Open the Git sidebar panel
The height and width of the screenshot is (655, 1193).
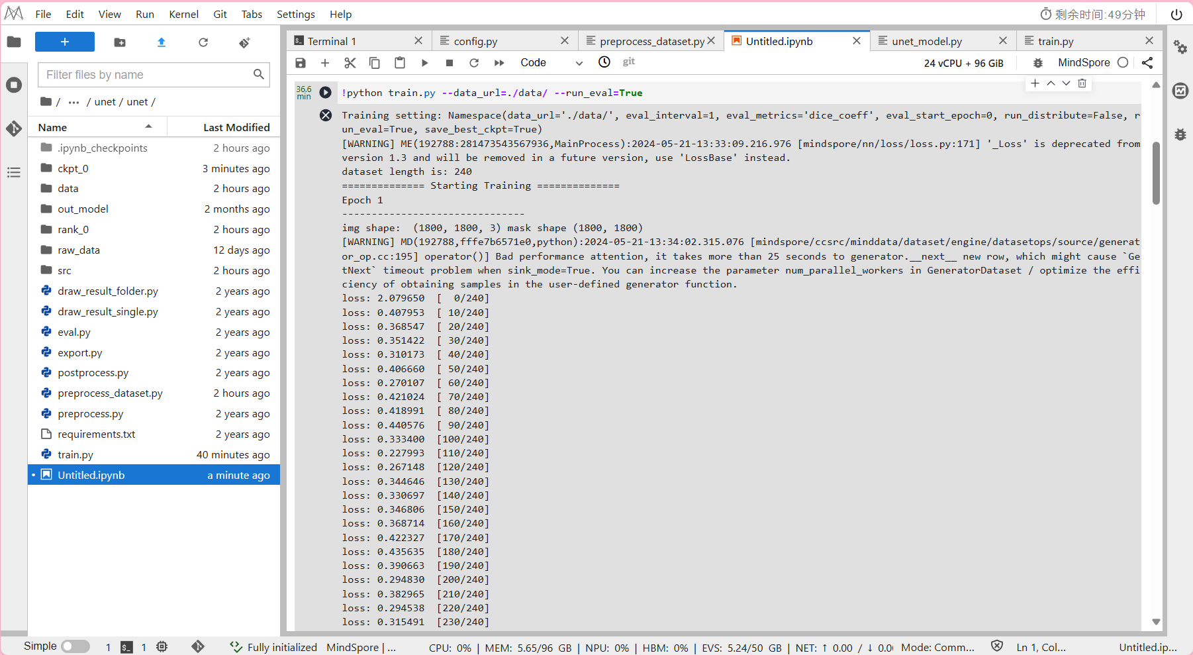(x=14, y=128)
